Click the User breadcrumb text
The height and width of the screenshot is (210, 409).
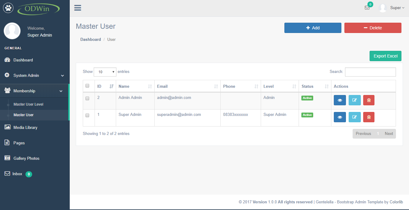[x=111, y=39]
